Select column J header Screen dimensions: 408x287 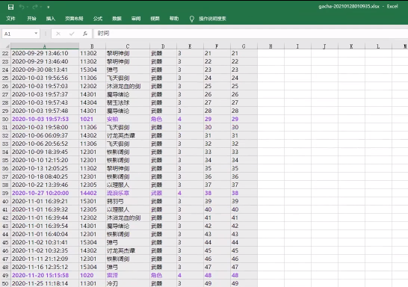point(324,46)
